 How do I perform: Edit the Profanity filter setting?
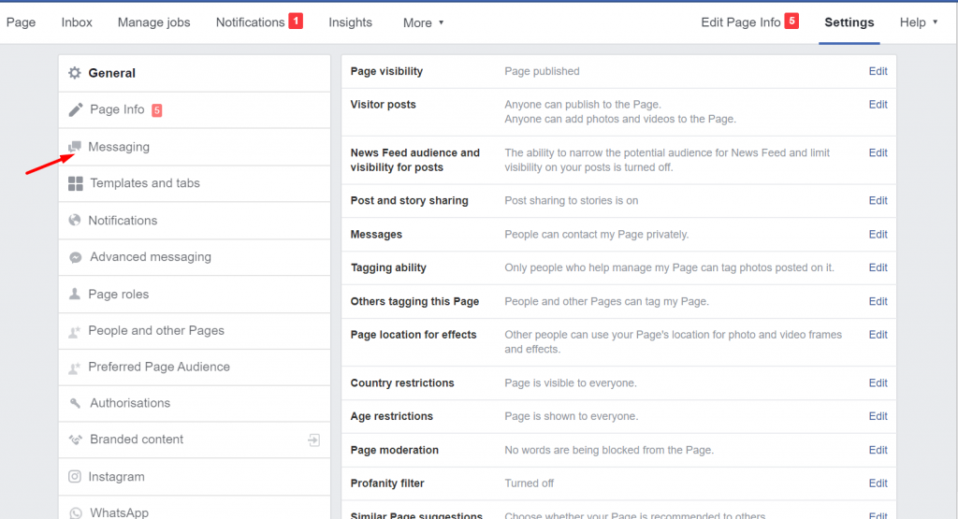click(878, 483)
